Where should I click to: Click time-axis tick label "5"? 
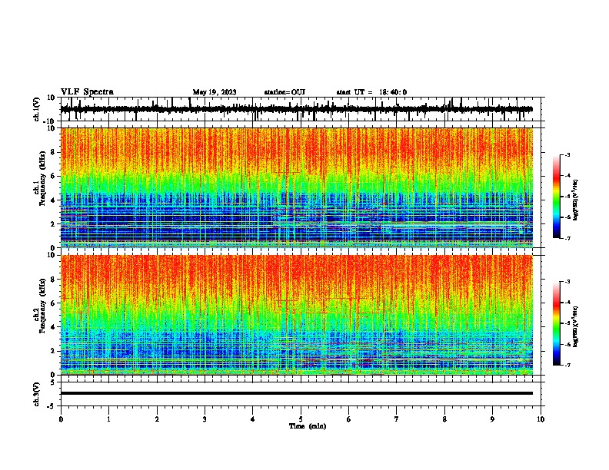point(301,419)
